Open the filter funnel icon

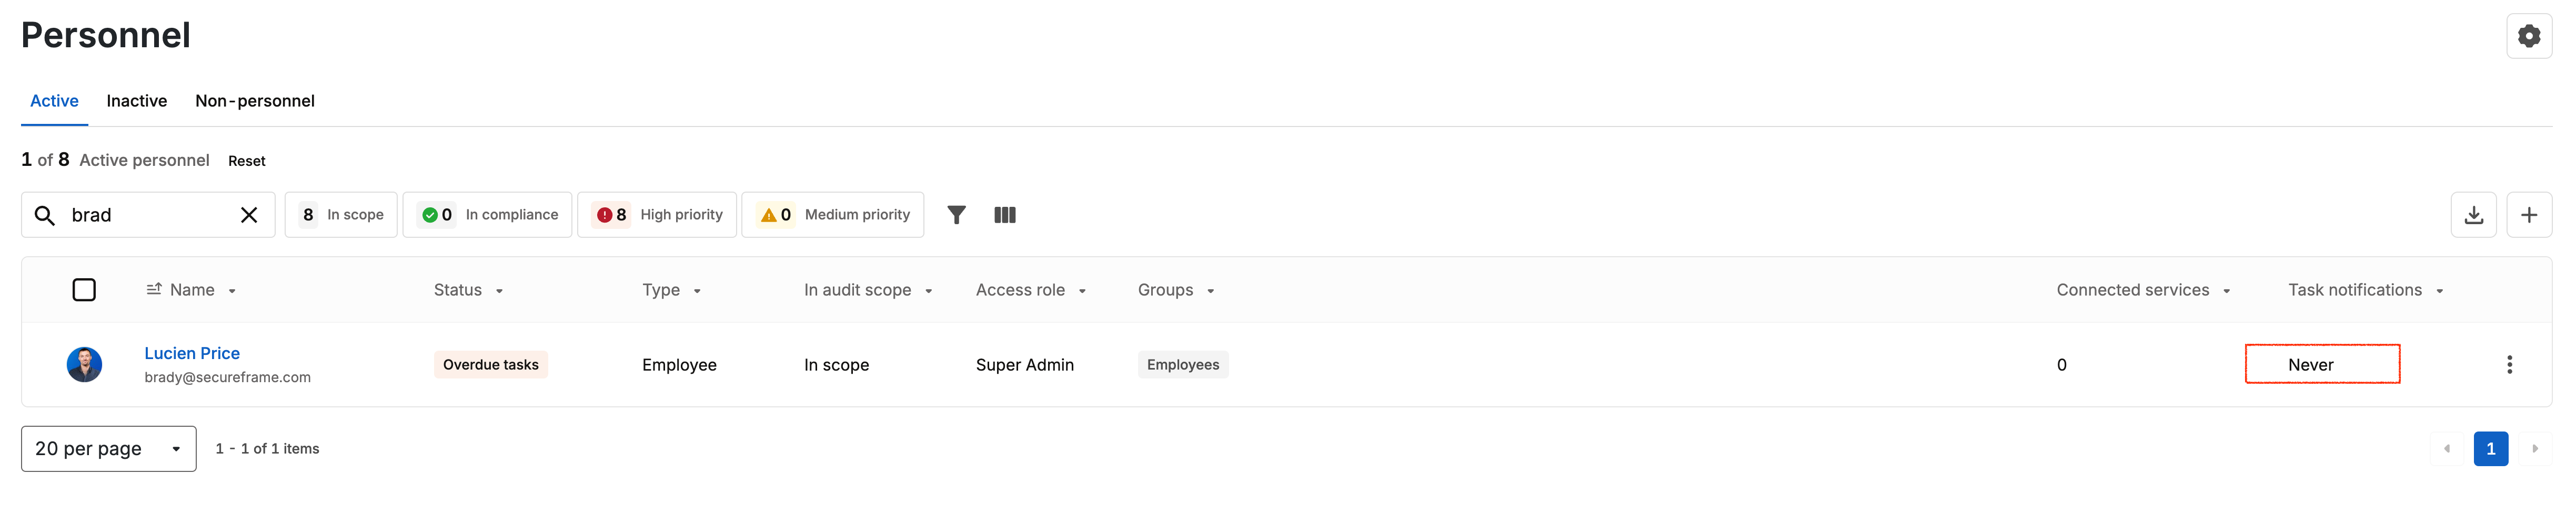pos(956,215)
